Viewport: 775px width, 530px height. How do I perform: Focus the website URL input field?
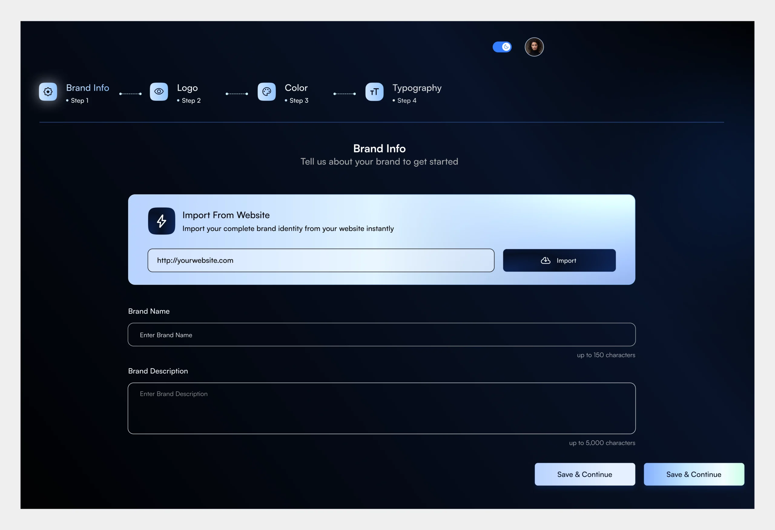point(321,261)
